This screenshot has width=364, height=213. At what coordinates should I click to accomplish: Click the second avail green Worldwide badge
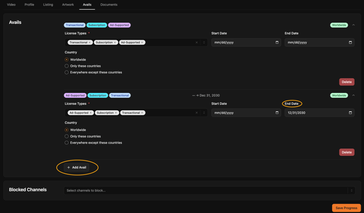(339, 96)
